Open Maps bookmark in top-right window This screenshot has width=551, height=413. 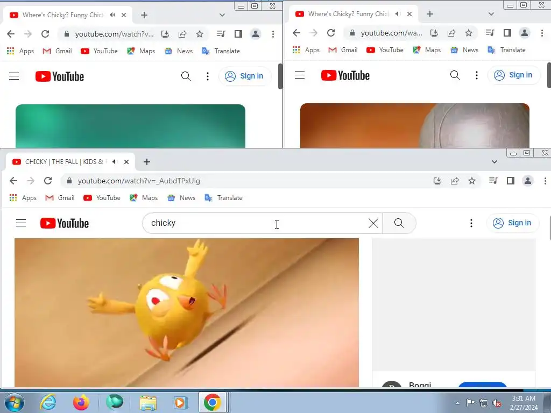(x=427, y=50)
